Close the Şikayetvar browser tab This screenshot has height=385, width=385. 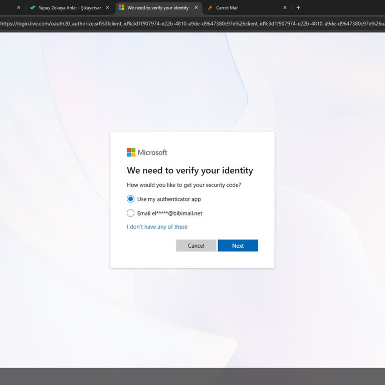click(107, 8)
